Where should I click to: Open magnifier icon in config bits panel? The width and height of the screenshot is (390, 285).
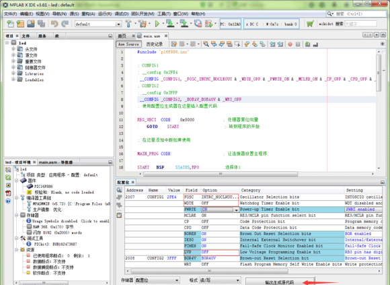click(x=120, y=190)
